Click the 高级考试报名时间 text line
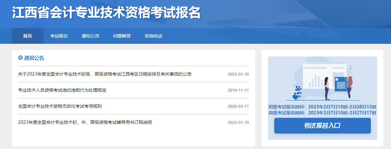This screenshot has height=149, width=391. click(x=322, y=113)
